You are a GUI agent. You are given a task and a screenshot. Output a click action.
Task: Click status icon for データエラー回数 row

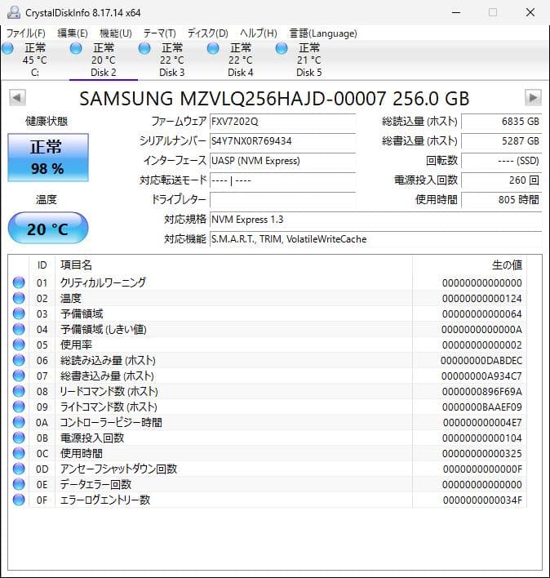pos(19,484)
